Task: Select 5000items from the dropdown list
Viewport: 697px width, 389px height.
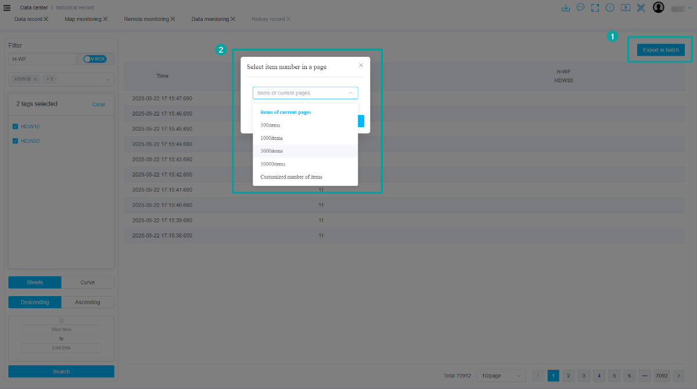Action: (x=272, y=151)
